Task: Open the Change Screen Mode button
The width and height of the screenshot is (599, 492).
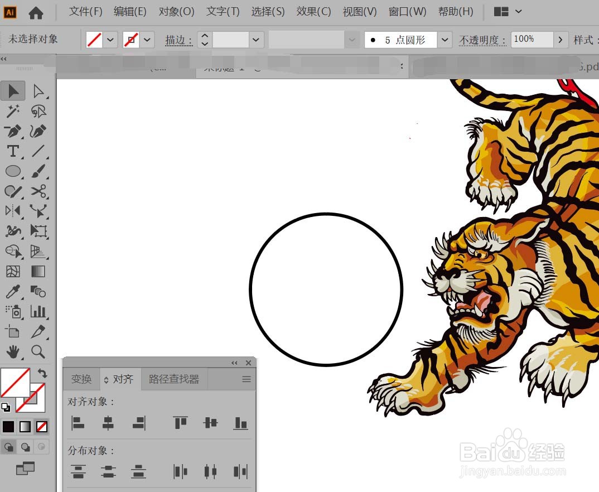Action: click(x=25, y=468)
